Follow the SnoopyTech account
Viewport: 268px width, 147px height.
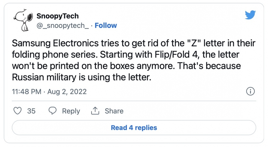tap(106, 25)
